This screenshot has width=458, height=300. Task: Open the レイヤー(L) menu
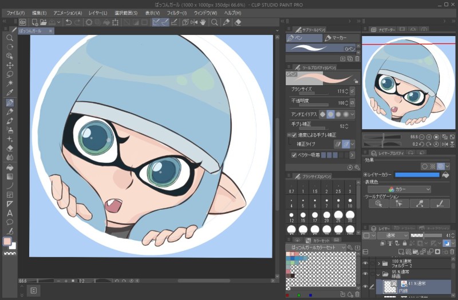pos(97,13)
